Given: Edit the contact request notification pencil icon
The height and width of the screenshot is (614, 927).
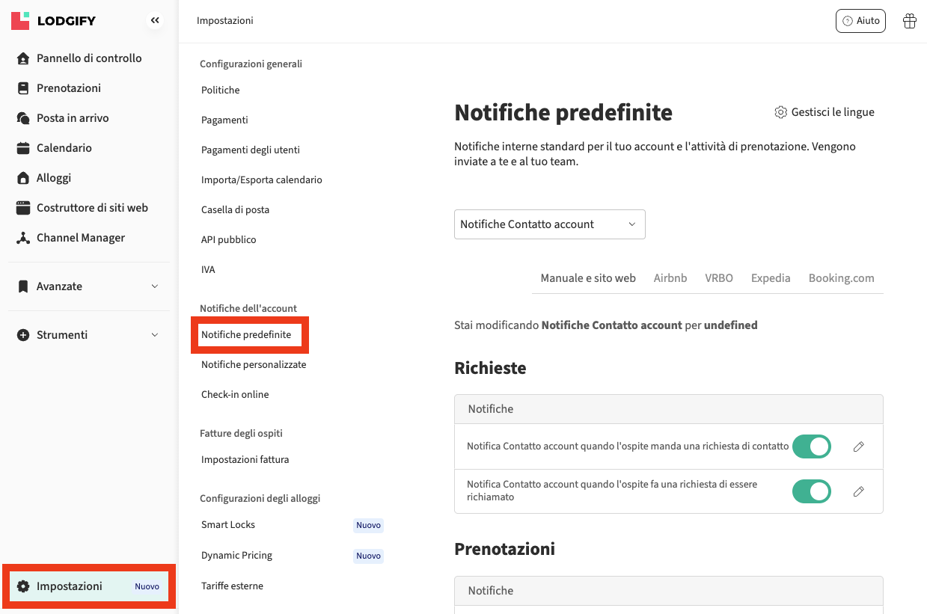Looking at the screenshot, I should (x=858, y=446).
